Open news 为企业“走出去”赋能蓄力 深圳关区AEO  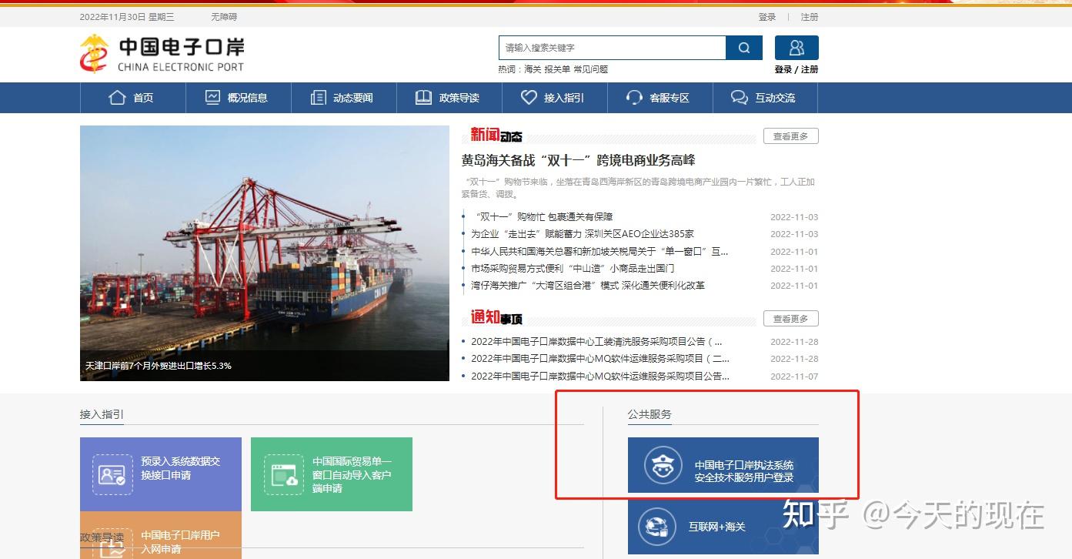[x=583, y=234]
